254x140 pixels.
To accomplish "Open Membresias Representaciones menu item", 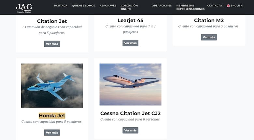I will [x=190, y=7].
